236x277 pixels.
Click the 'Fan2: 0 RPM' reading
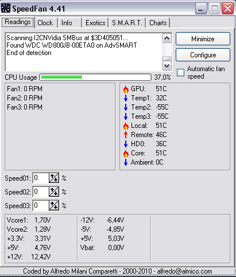(25, 98)
